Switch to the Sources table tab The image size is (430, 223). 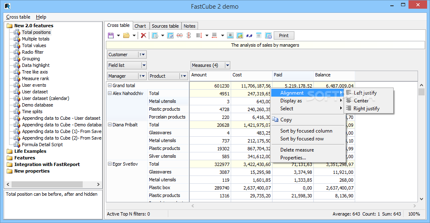pyautogui.click(x=165, y=26)
